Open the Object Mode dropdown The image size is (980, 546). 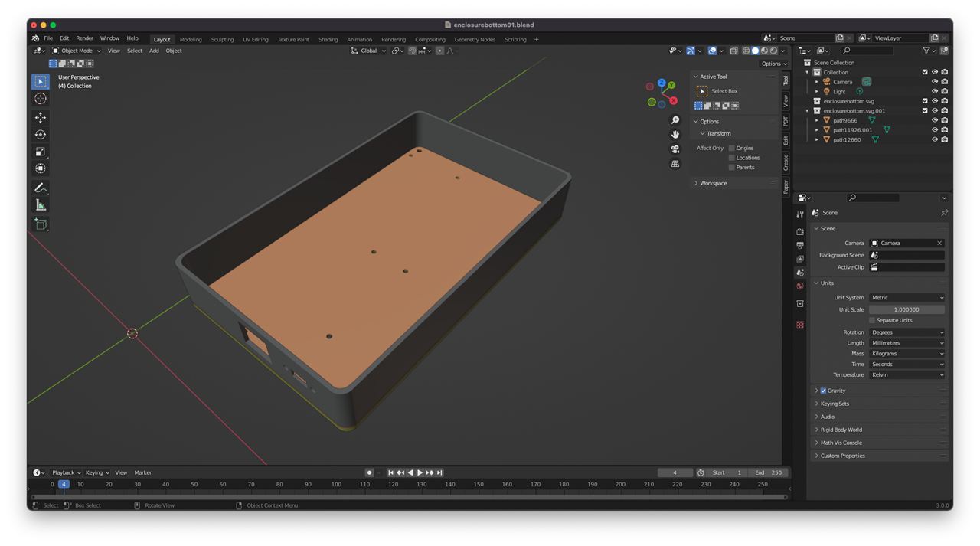click(x=76, y=51)
